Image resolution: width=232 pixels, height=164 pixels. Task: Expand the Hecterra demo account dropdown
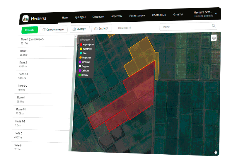coord(216,13)
